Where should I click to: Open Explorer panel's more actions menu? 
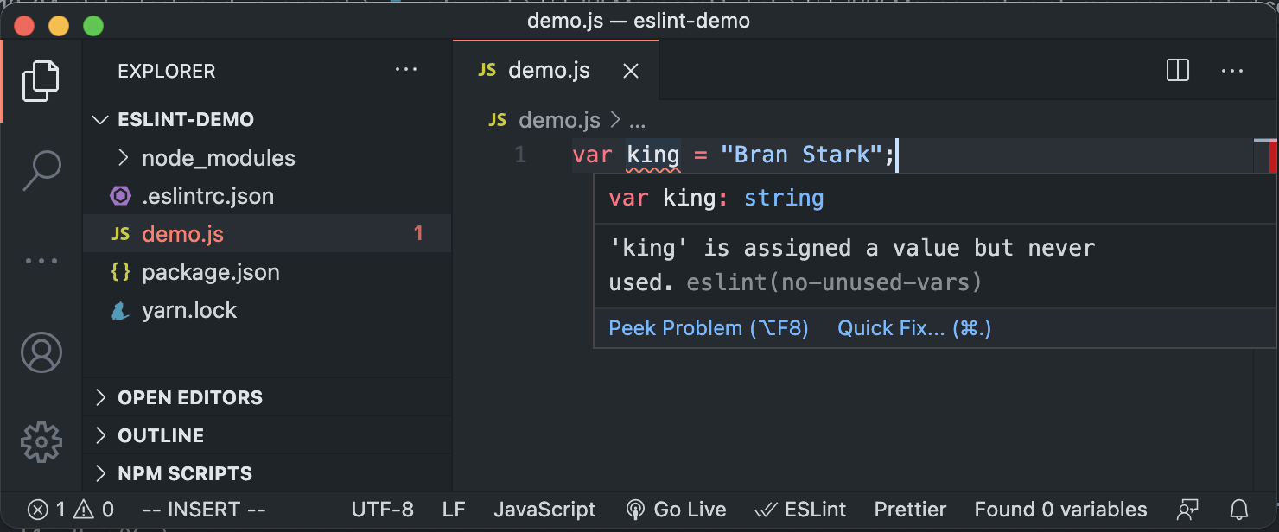[405, 71]
